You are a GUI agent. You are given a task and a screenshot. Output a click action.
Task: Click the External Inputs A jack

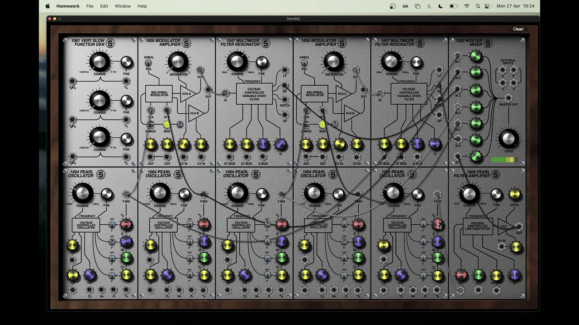pos(502,70)
